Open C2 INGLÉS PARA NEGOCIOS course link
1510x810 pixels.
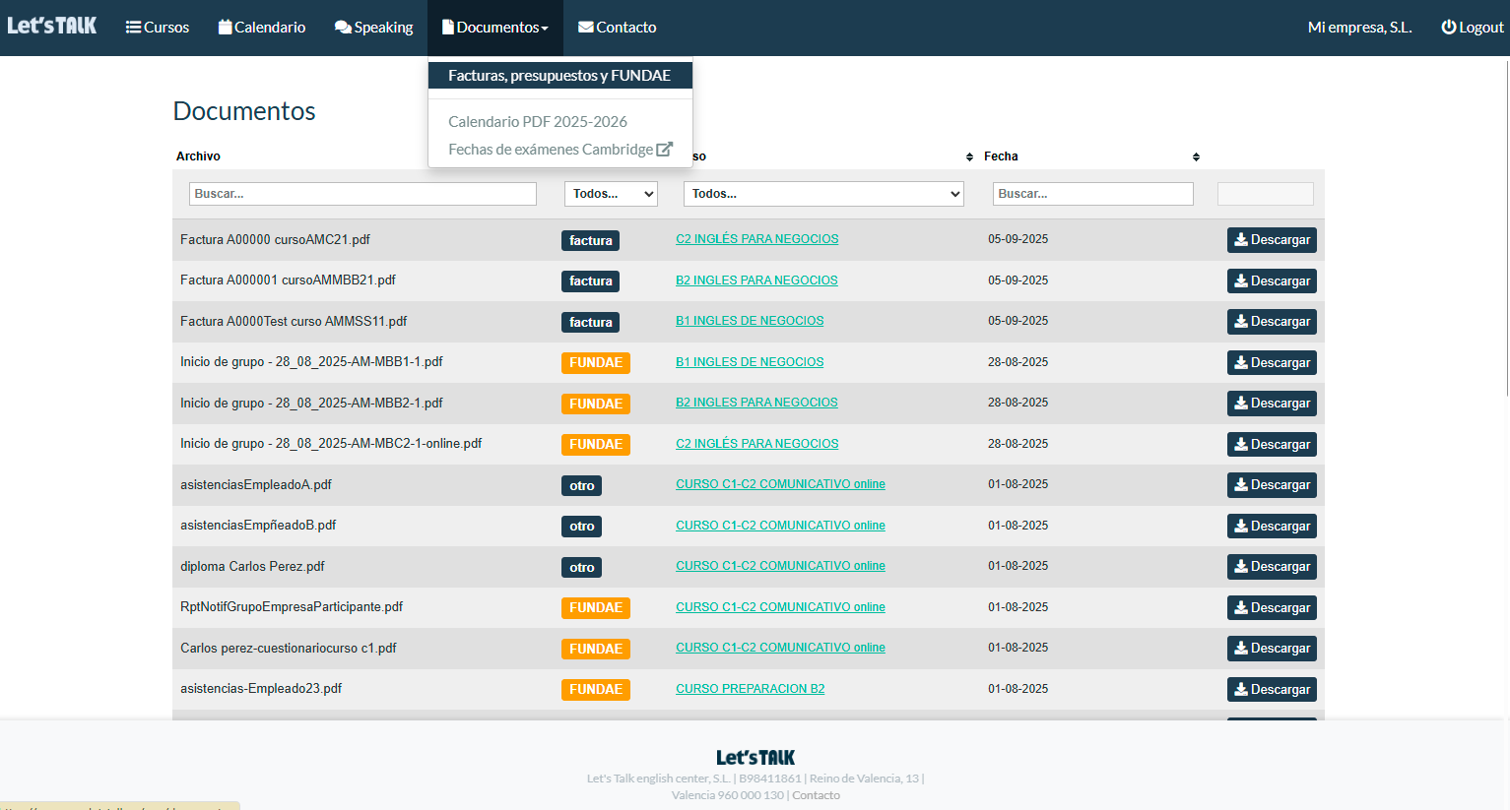756,239
